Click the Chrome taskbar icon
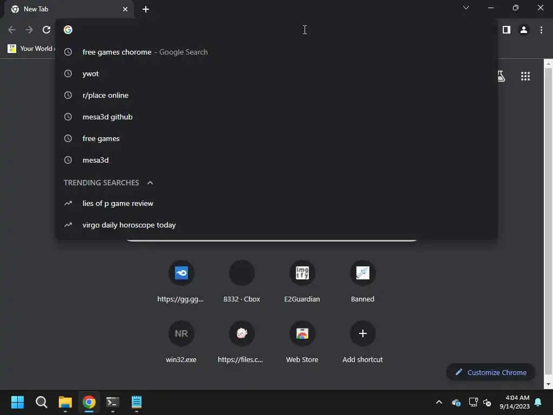 click(89, 402)
